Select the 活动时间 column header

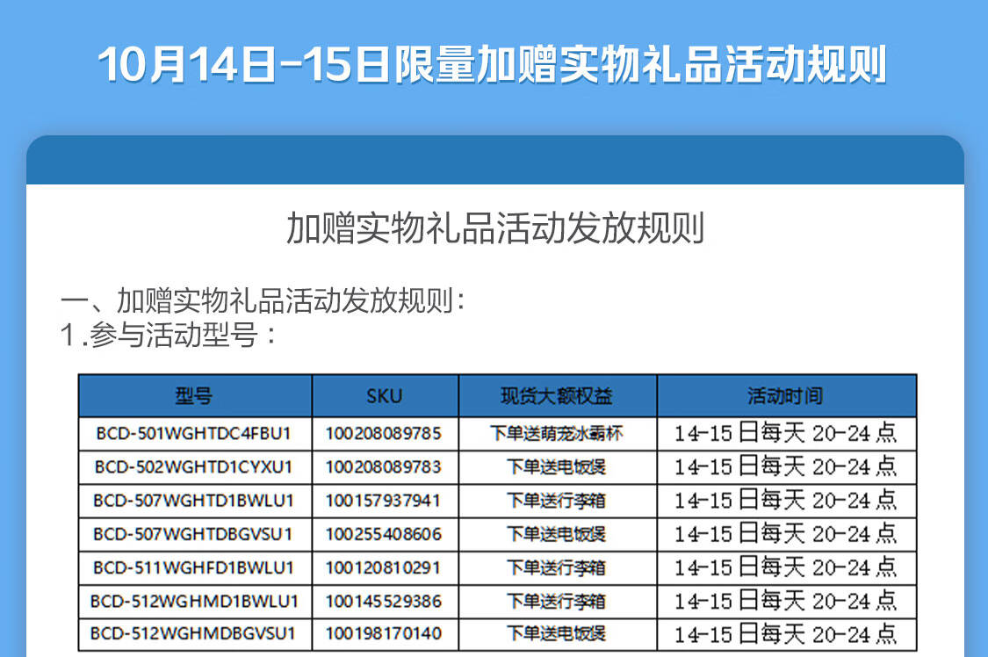pyautogui.click(x=785, y=396)
